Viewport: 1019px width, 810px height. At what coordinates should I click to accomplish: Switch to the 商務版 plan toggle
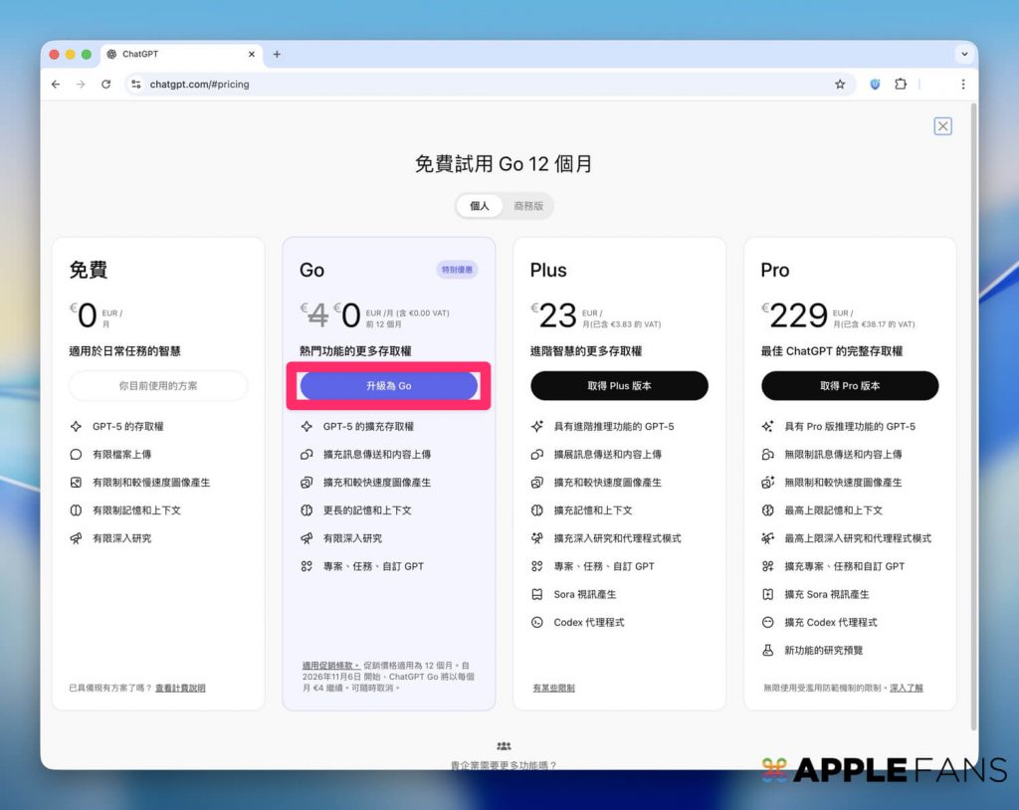(528, 206)
